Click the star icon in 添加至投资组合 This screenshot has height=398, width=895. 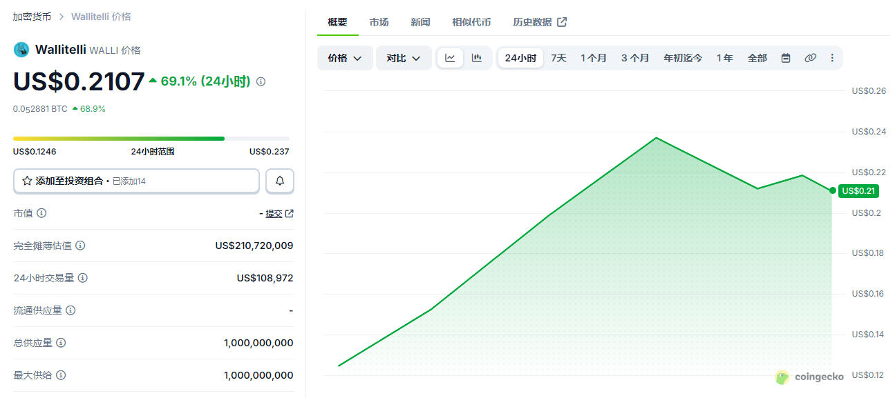pyautogui.click(x=27, y=181)
